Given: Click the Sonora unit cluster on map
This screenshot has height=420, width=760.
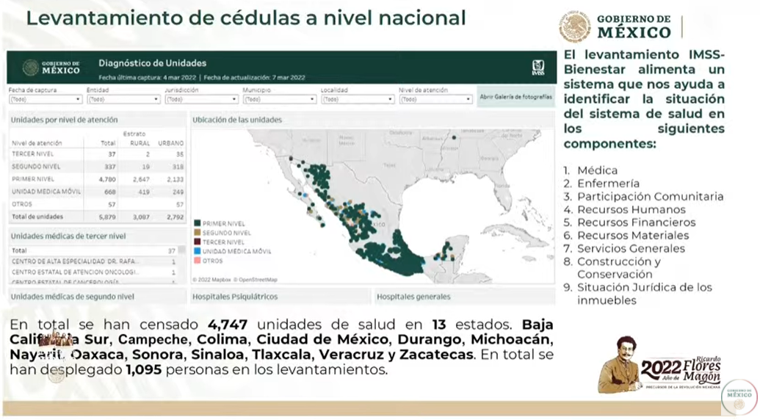Looking at the screenshot, I should point(320,178).
